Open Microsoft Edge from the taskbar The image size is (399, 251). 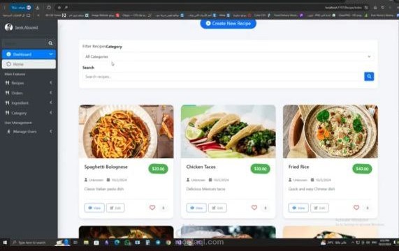point(117,243)
